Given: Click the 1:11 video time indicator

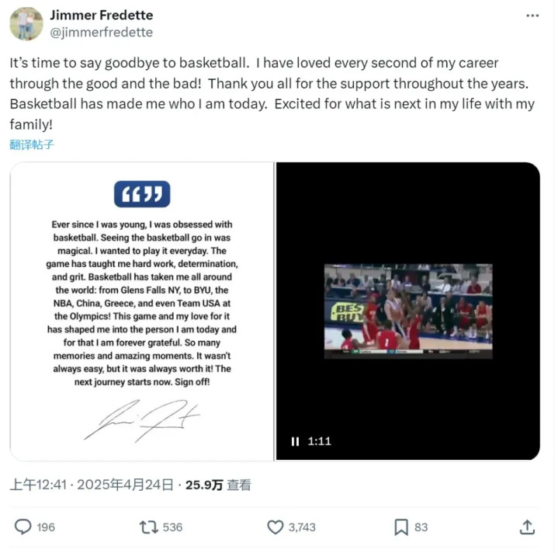Looking at the screenshot, I should (x=319, y=441).
